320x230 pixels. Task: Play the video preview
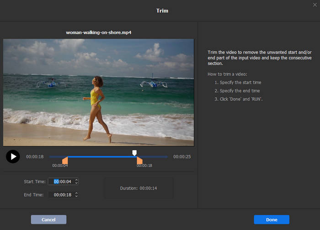click(13, 157)
